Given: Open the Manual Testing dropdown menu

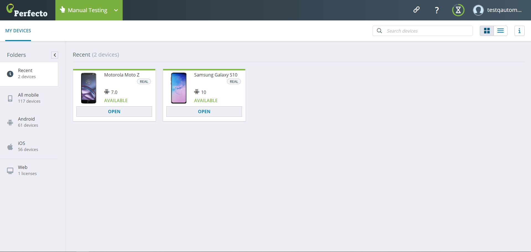Looking at the screenshot, I should click(x=89, y=10).
